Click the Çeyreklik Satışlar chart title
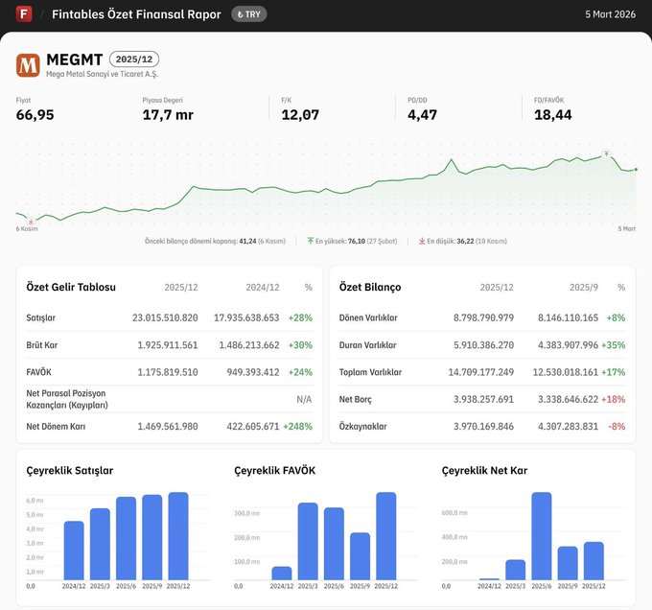 click(x=69, y=470)
